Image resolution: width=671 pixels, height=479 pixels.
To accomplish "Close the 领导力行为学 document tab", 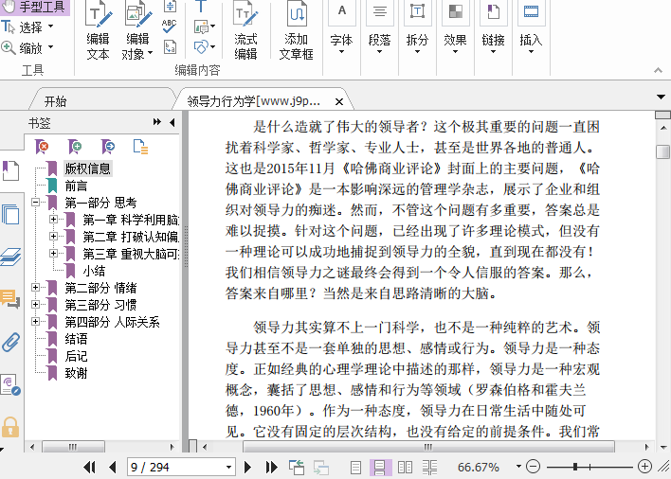I will [339, 101].
